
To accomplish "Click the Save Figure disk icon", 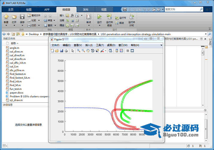I will [x=62, y=51].
